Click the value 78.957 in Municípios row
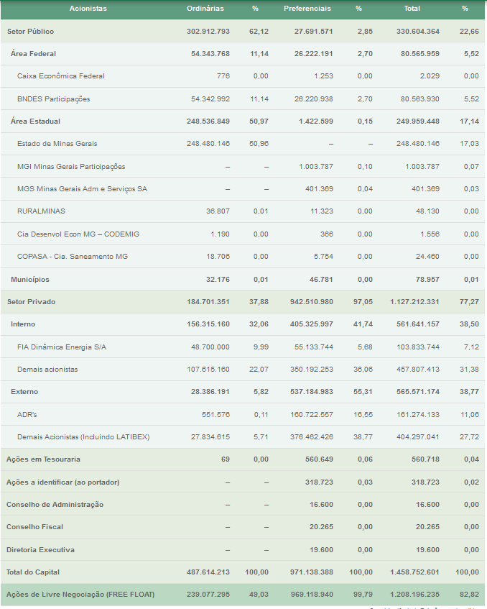Image resolution: width=487 pixels, height=609 pixels. (x=427, y=280)
